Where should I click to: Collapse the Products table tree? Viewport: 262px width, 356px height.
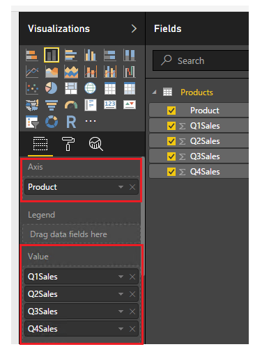tap(154, 92)
